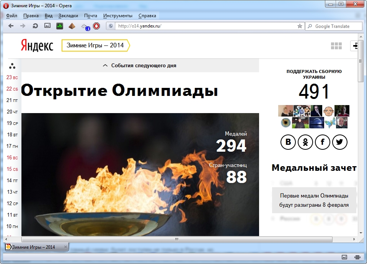Share via the Twitter bird icon

(x=339, y=143)
